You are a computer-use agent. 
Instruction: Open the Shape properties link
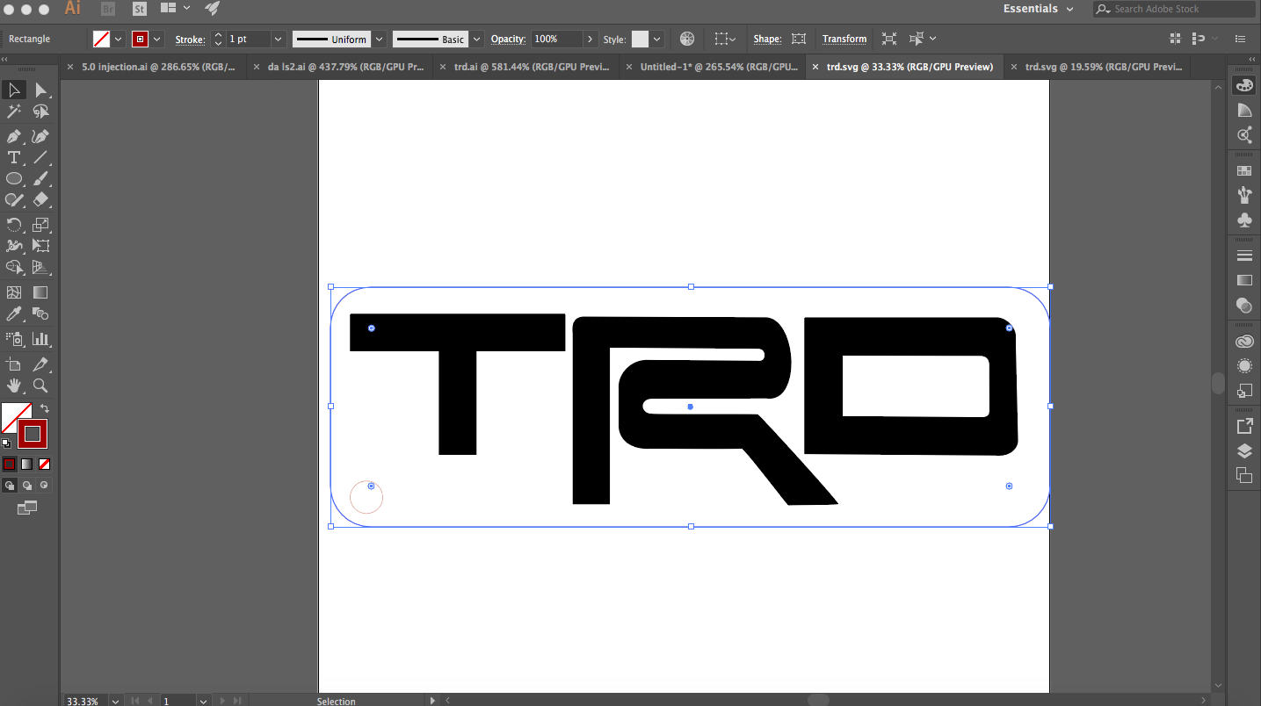[767, 39]
